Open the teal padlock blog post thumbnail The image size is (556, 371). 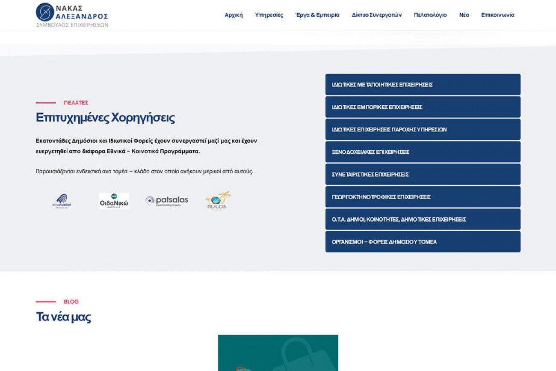[278, 353]
